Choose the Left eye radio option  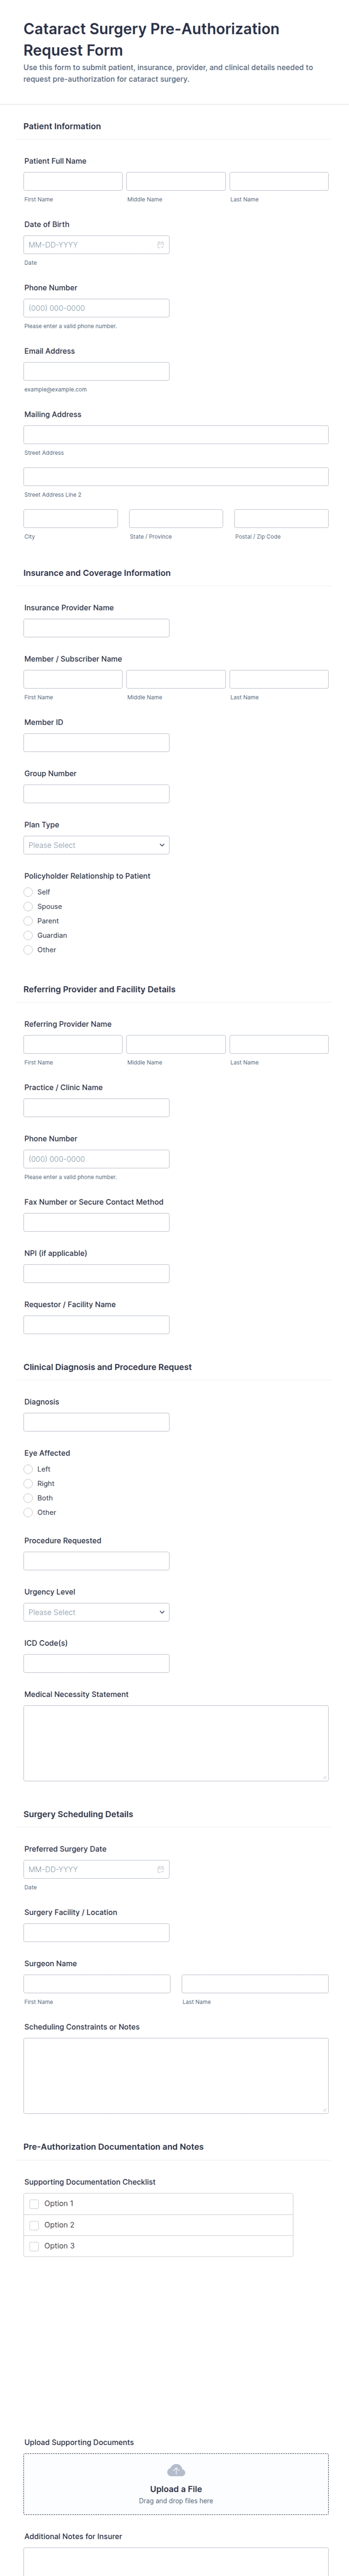(x=29, y=1469)
